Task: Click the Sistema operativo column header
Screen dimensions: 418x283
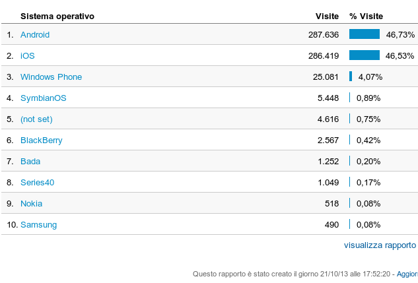Action: click(57, 15)
